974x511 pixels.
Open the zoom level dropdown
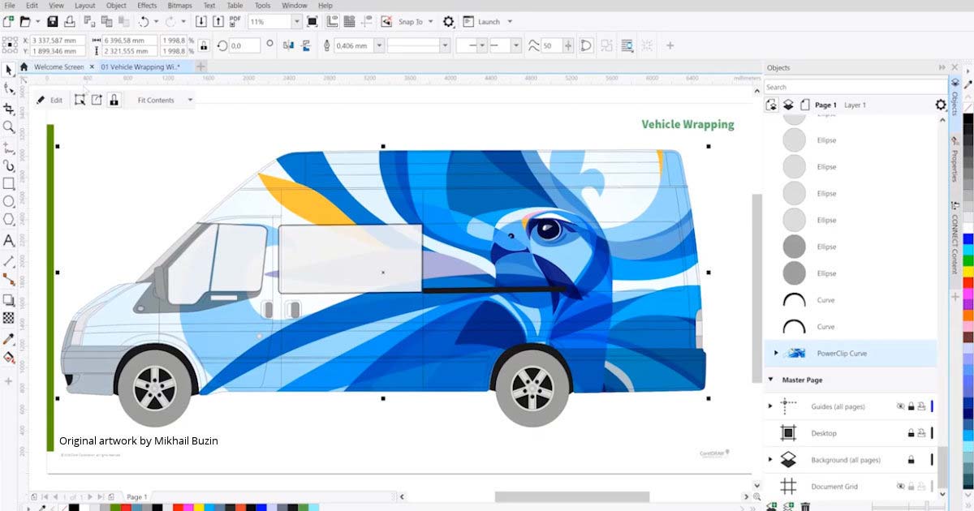pos(295,22)
